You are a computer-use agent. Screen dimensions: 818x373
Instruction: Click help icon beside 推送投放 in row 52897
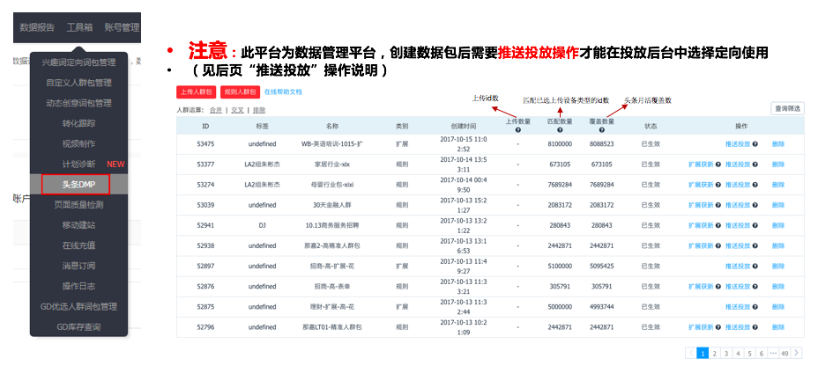[x=755, y=267]
